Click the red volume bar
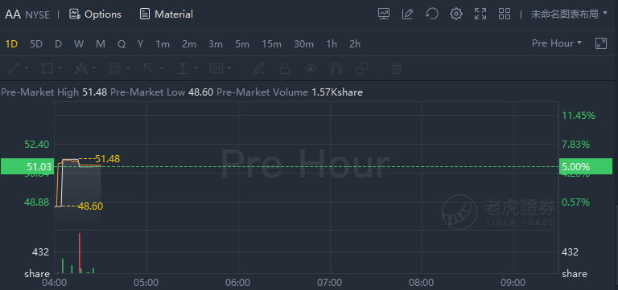This screenshot has width=618, height=290. click(x=80, y=253)
